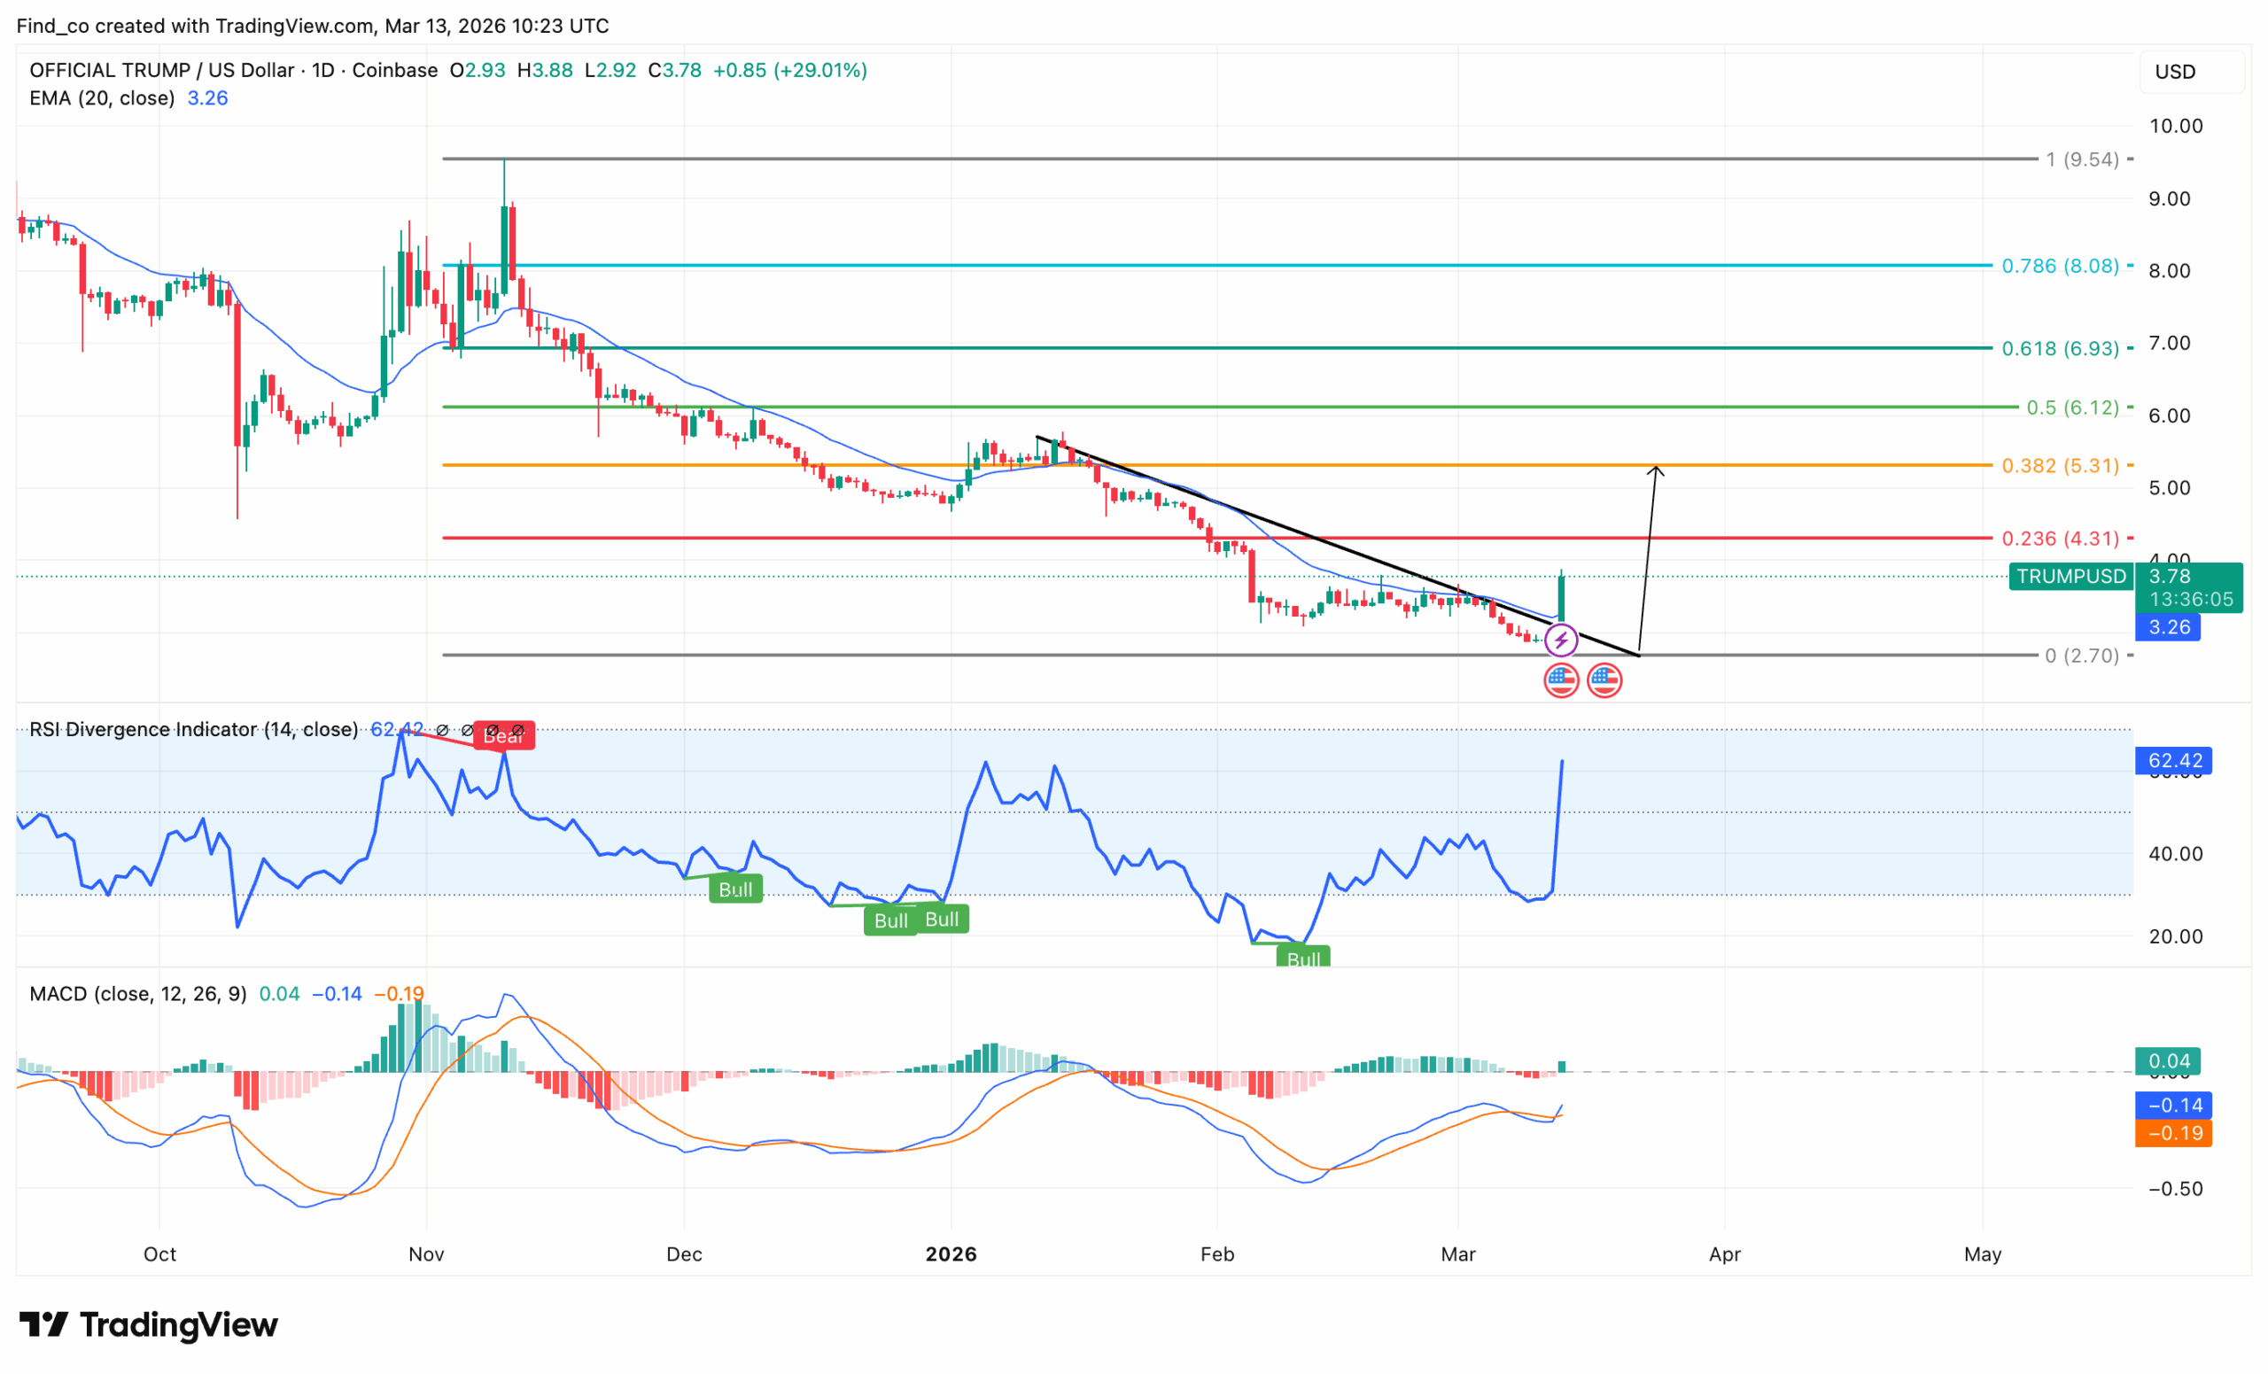
Task: Click the 9.00 price axis label
Action: pyautogui.click(x=2170, y=198)
